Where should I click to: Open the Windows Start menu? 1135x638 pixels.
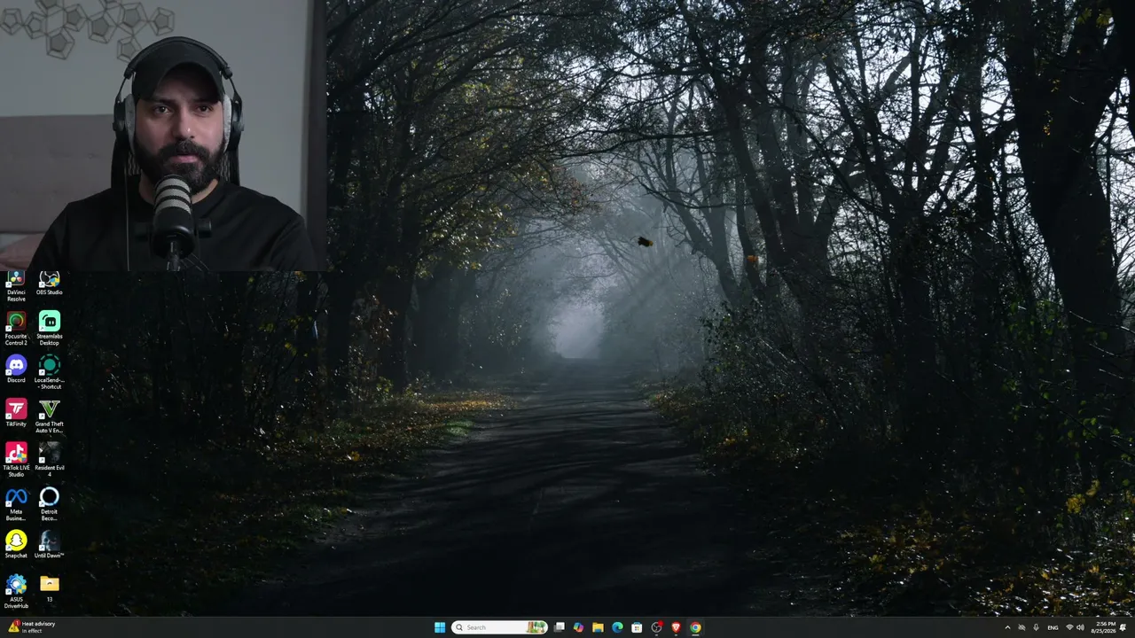click(x=440, y=627)
